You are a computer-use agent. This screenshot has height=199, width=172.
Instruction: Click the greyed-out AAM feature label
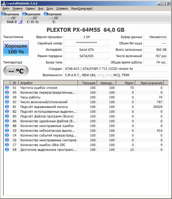[108, 75]
